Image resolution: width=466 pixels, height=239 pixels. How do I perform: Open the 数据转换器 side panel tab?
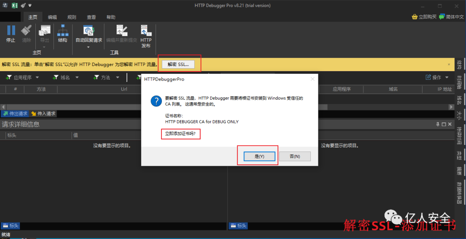[459, 192]
